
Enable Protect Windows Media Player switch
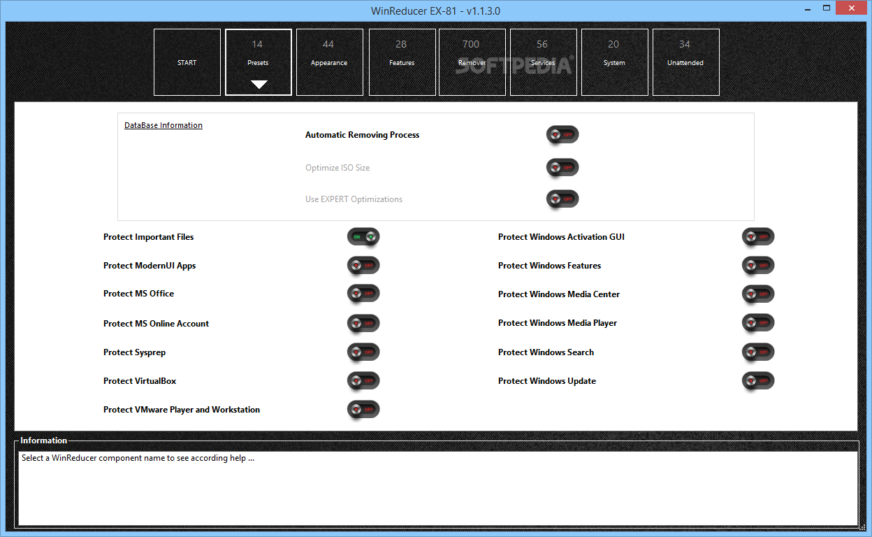pyautogui.click(x=758, y=323)
